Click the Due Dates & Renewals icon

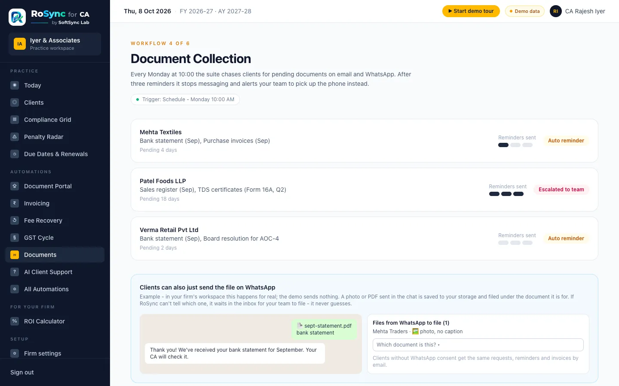(15, 154)
